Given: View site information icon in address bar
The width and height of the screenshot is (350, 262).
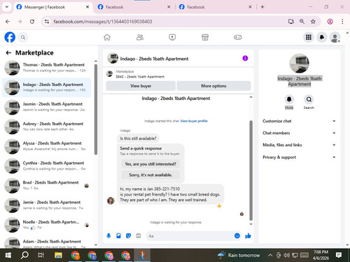Looking at the screenshot, I should [47, 22].
